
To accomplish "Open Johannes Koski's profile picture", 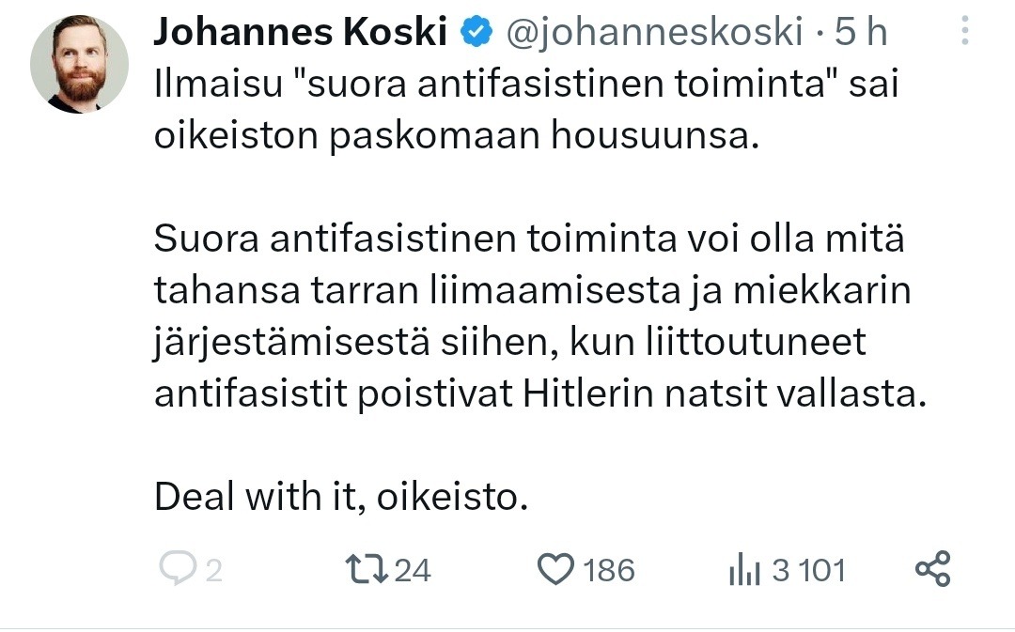I will pos(79,64).
